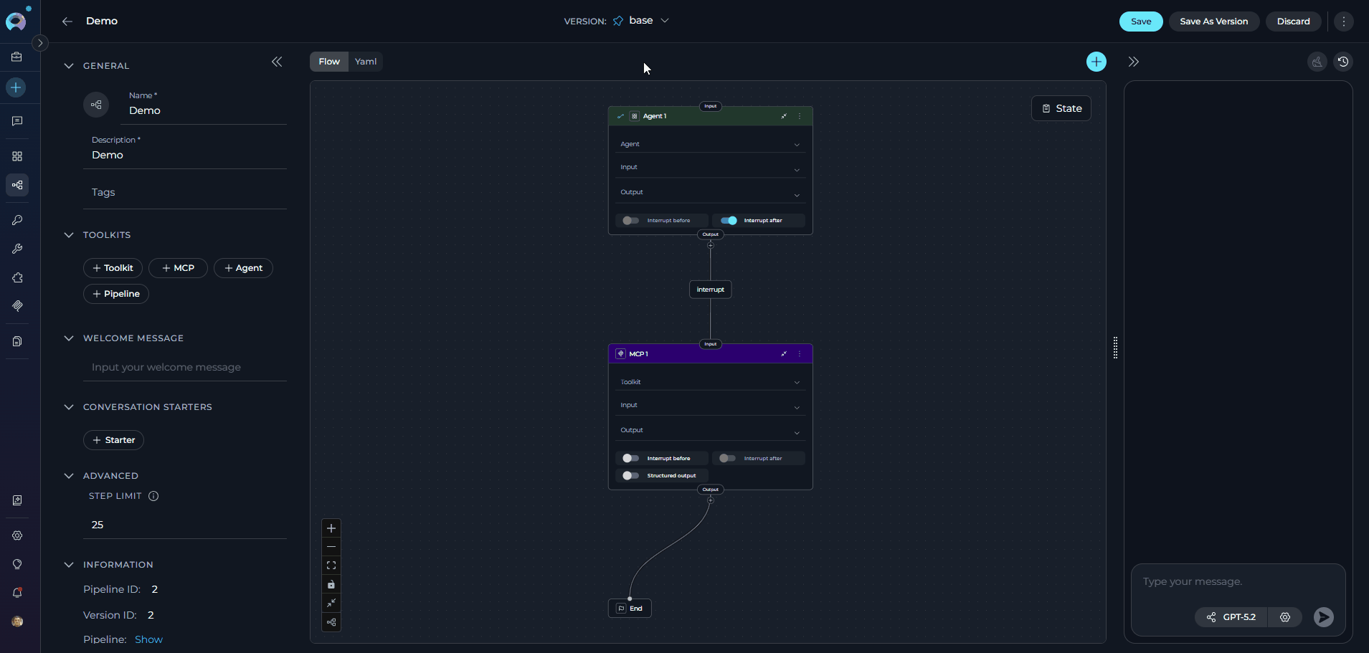Open the Chat panel icon in sidebar

(17, 120)
